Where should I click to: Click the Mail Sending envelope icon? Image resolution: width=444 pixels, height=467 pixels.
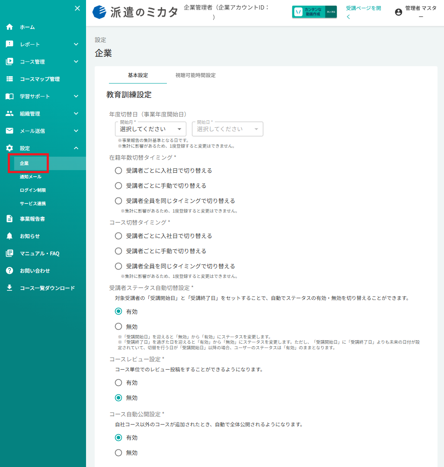tap(10, 131)
